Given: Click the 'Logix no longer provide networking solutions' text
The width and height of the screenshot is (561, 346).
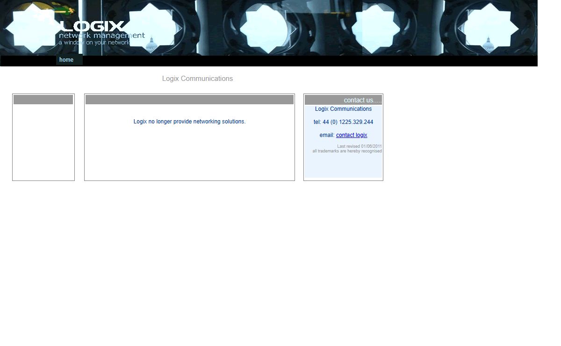Looking at the screenshot, I should pyautogui.click(x=189, y=122).
